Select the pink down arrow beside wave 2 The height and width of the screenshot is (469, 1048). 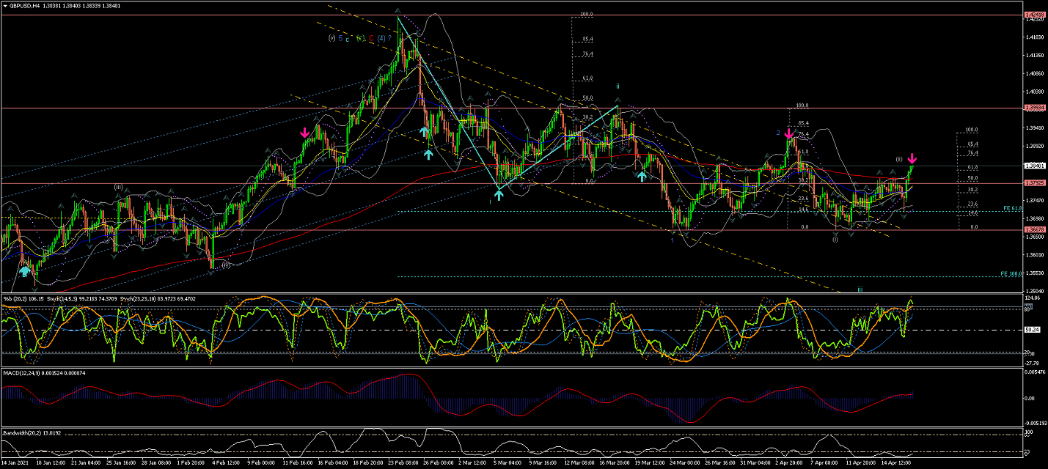pos(788,133)
